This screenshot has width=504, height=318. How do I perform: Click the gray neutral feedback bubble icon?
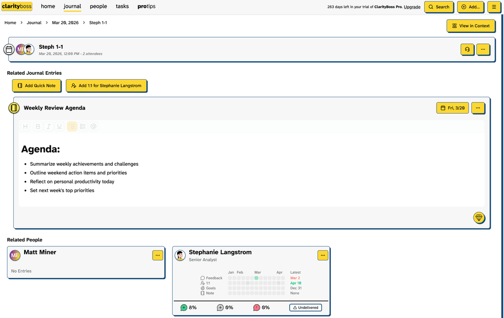[220, 308]
